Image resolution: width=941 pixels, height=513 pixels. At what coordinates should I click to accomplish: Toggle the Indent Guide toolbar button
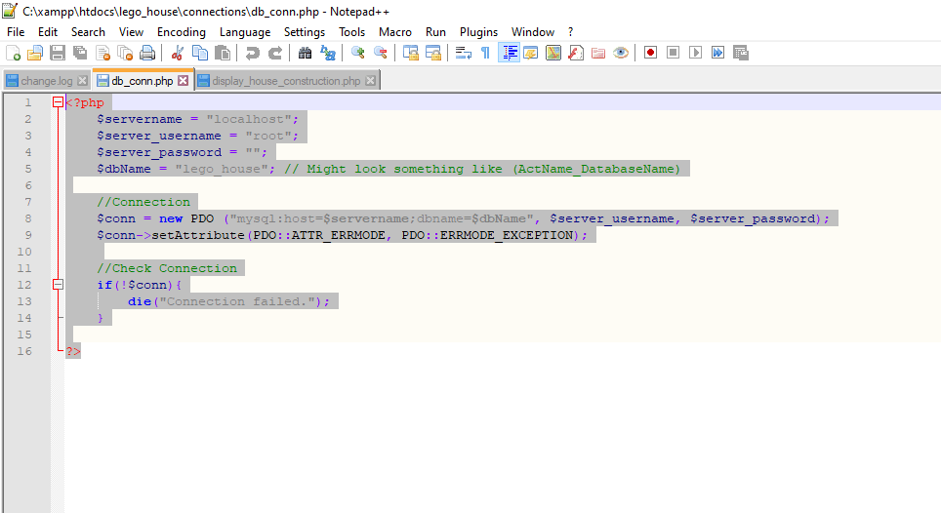(x=509, y=53)
